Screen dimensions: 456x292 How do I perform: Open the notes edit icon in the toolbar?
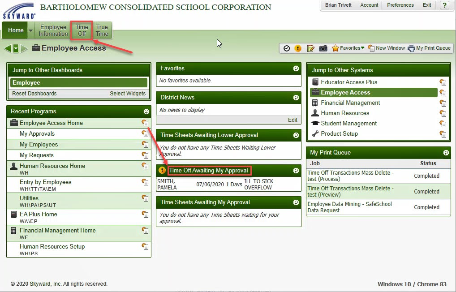point(310,48)
